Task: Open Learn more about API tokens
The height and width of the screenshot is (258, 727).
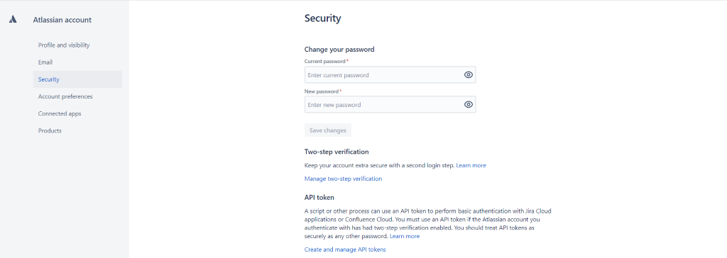Action: coord(405,236)
